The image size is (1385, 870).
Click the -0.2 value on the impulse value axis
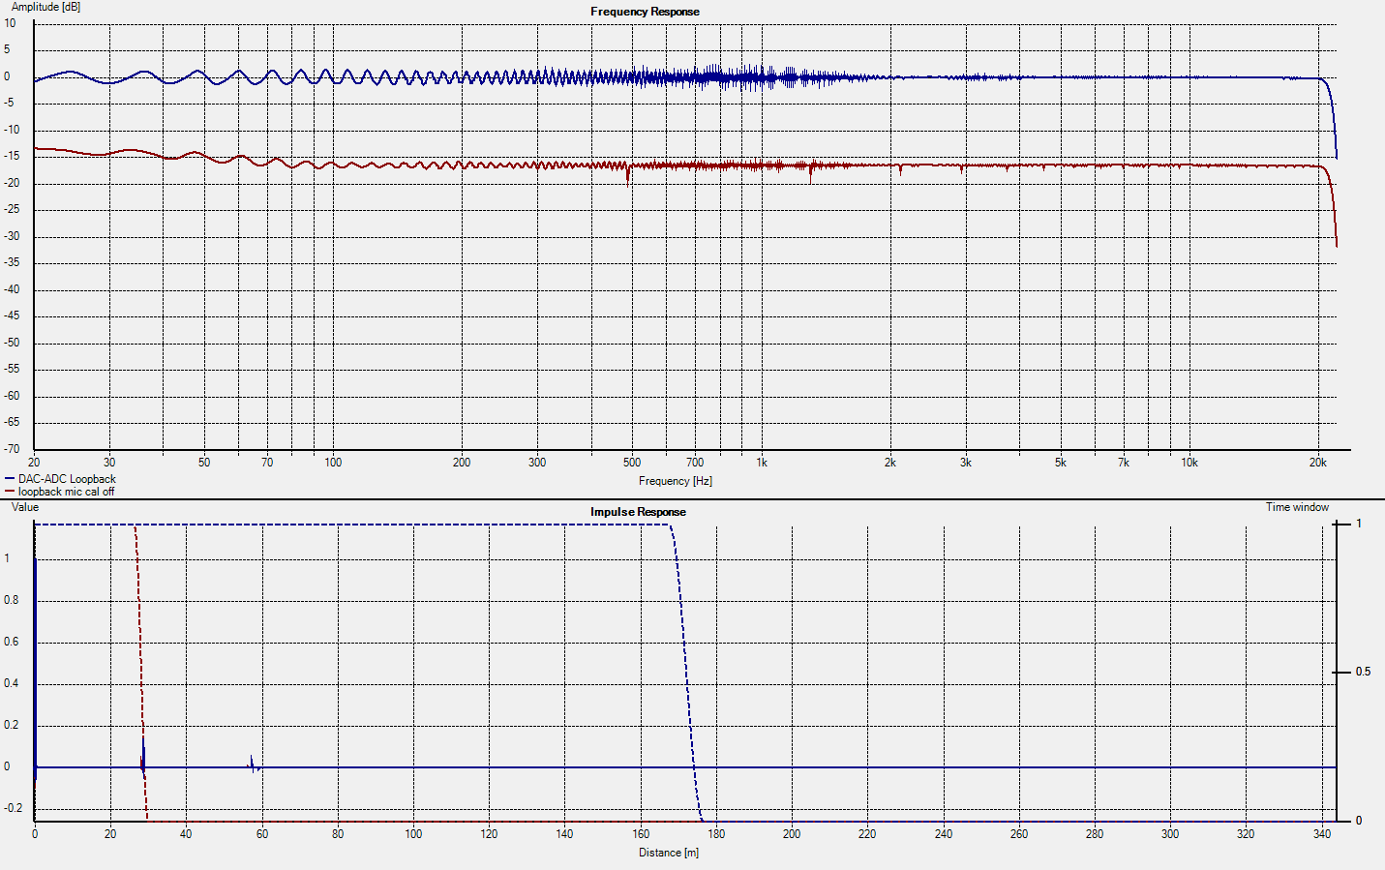tap(13, 808)
